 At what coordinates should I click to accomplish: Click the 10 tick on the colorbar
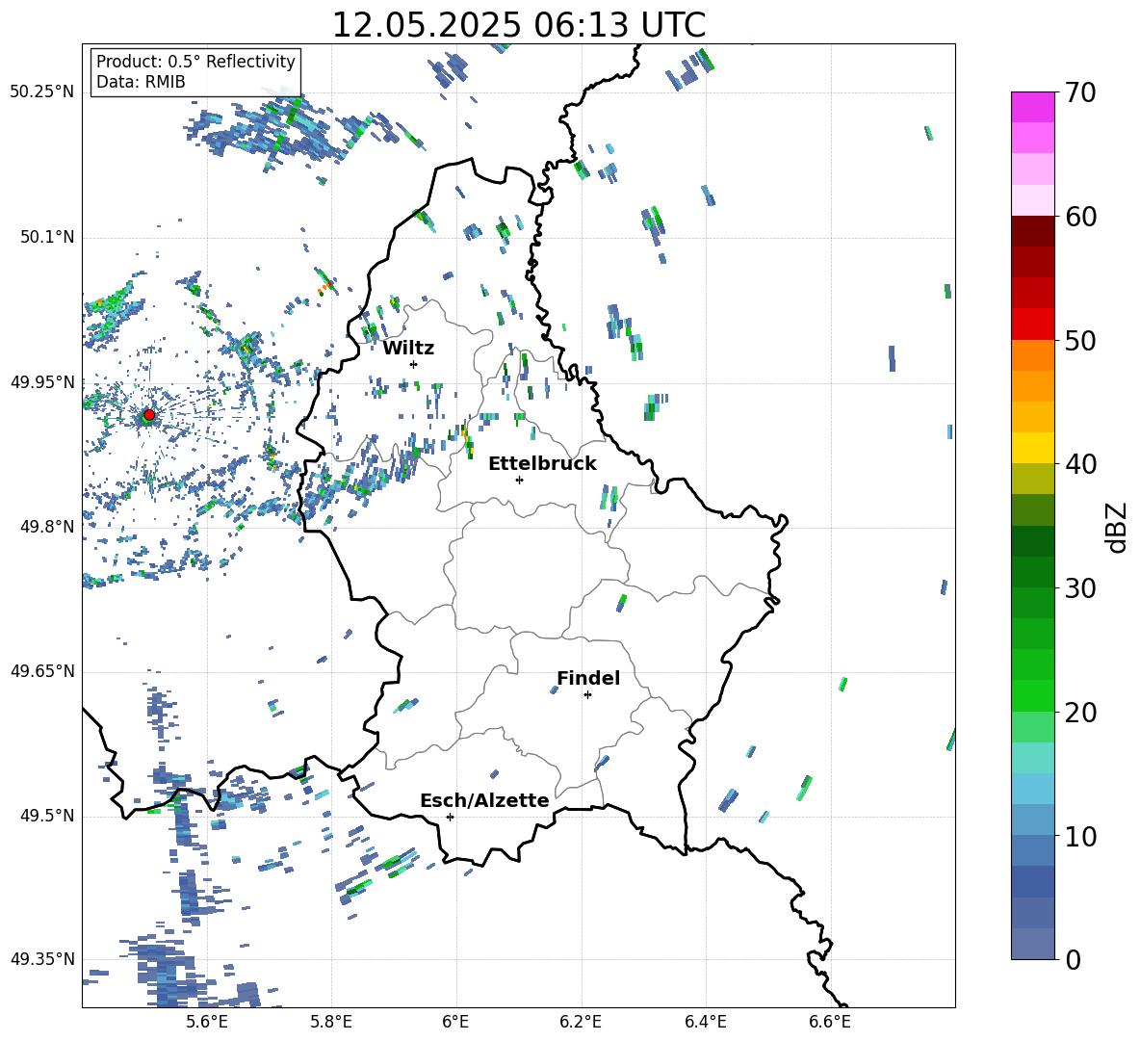click(1080, 836)
